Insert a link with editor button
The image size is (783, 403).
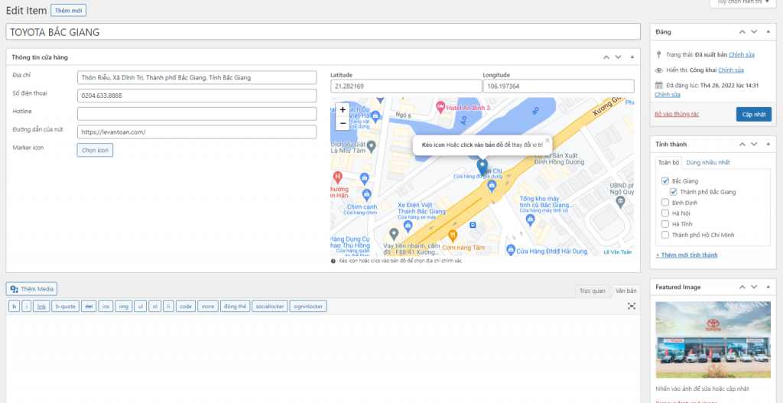tap(41, 306)
